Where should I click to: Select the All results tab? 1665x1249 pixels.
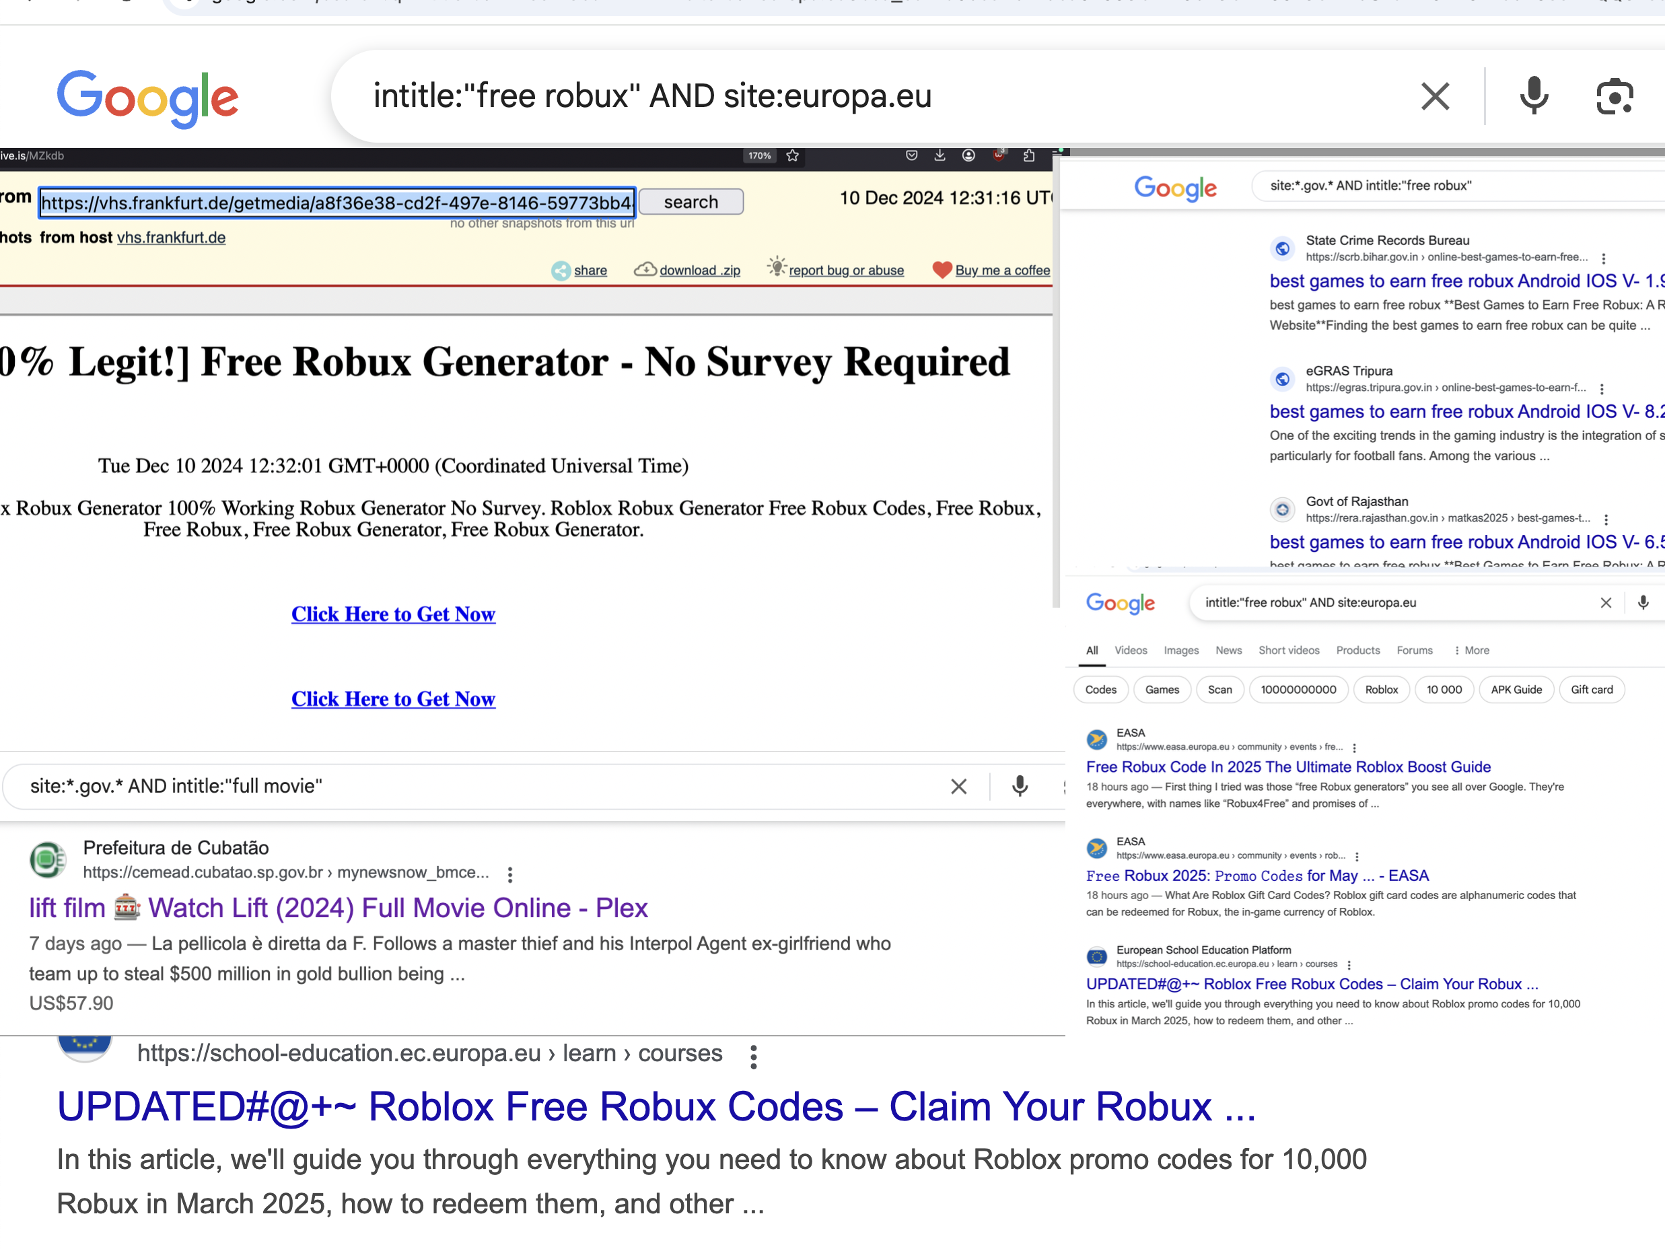pos(1092,651)
